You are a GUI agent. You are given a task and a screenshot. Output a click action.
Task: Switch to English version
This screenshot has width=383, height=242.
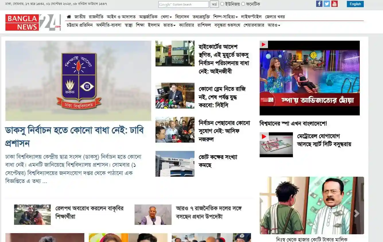(355, 4)
